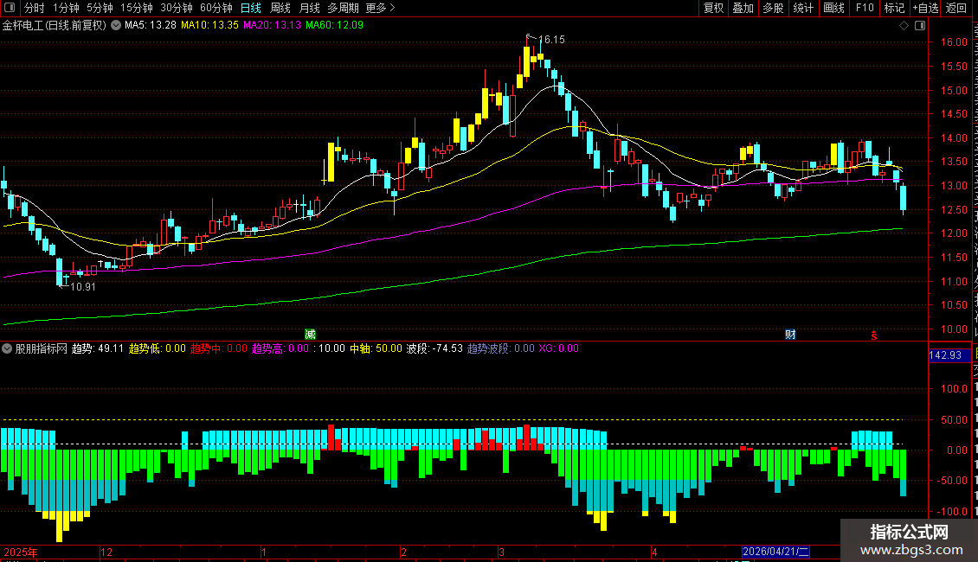The width and height of the screenshot is (978, 562).
Task: Open the F10 company info
Action: coord(865,8)
